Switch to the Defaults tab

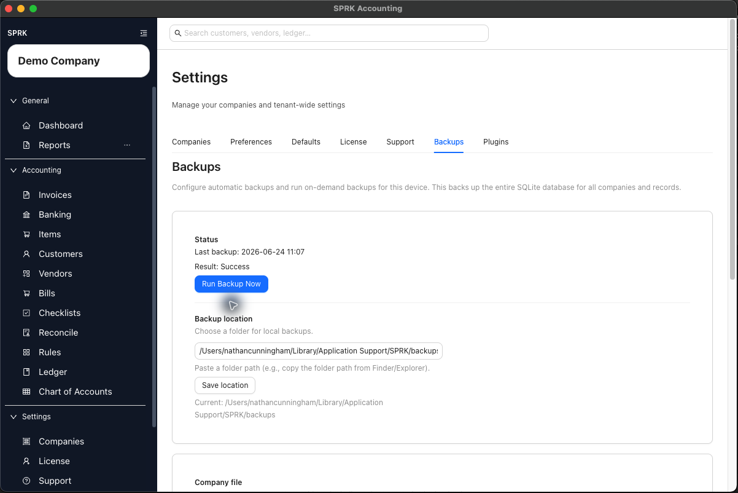click(x=306, y=142)
